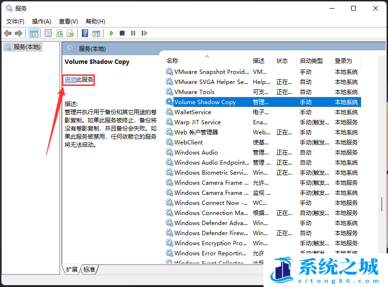Click 正在... status of VMware Tools

[x=284, y=92]
